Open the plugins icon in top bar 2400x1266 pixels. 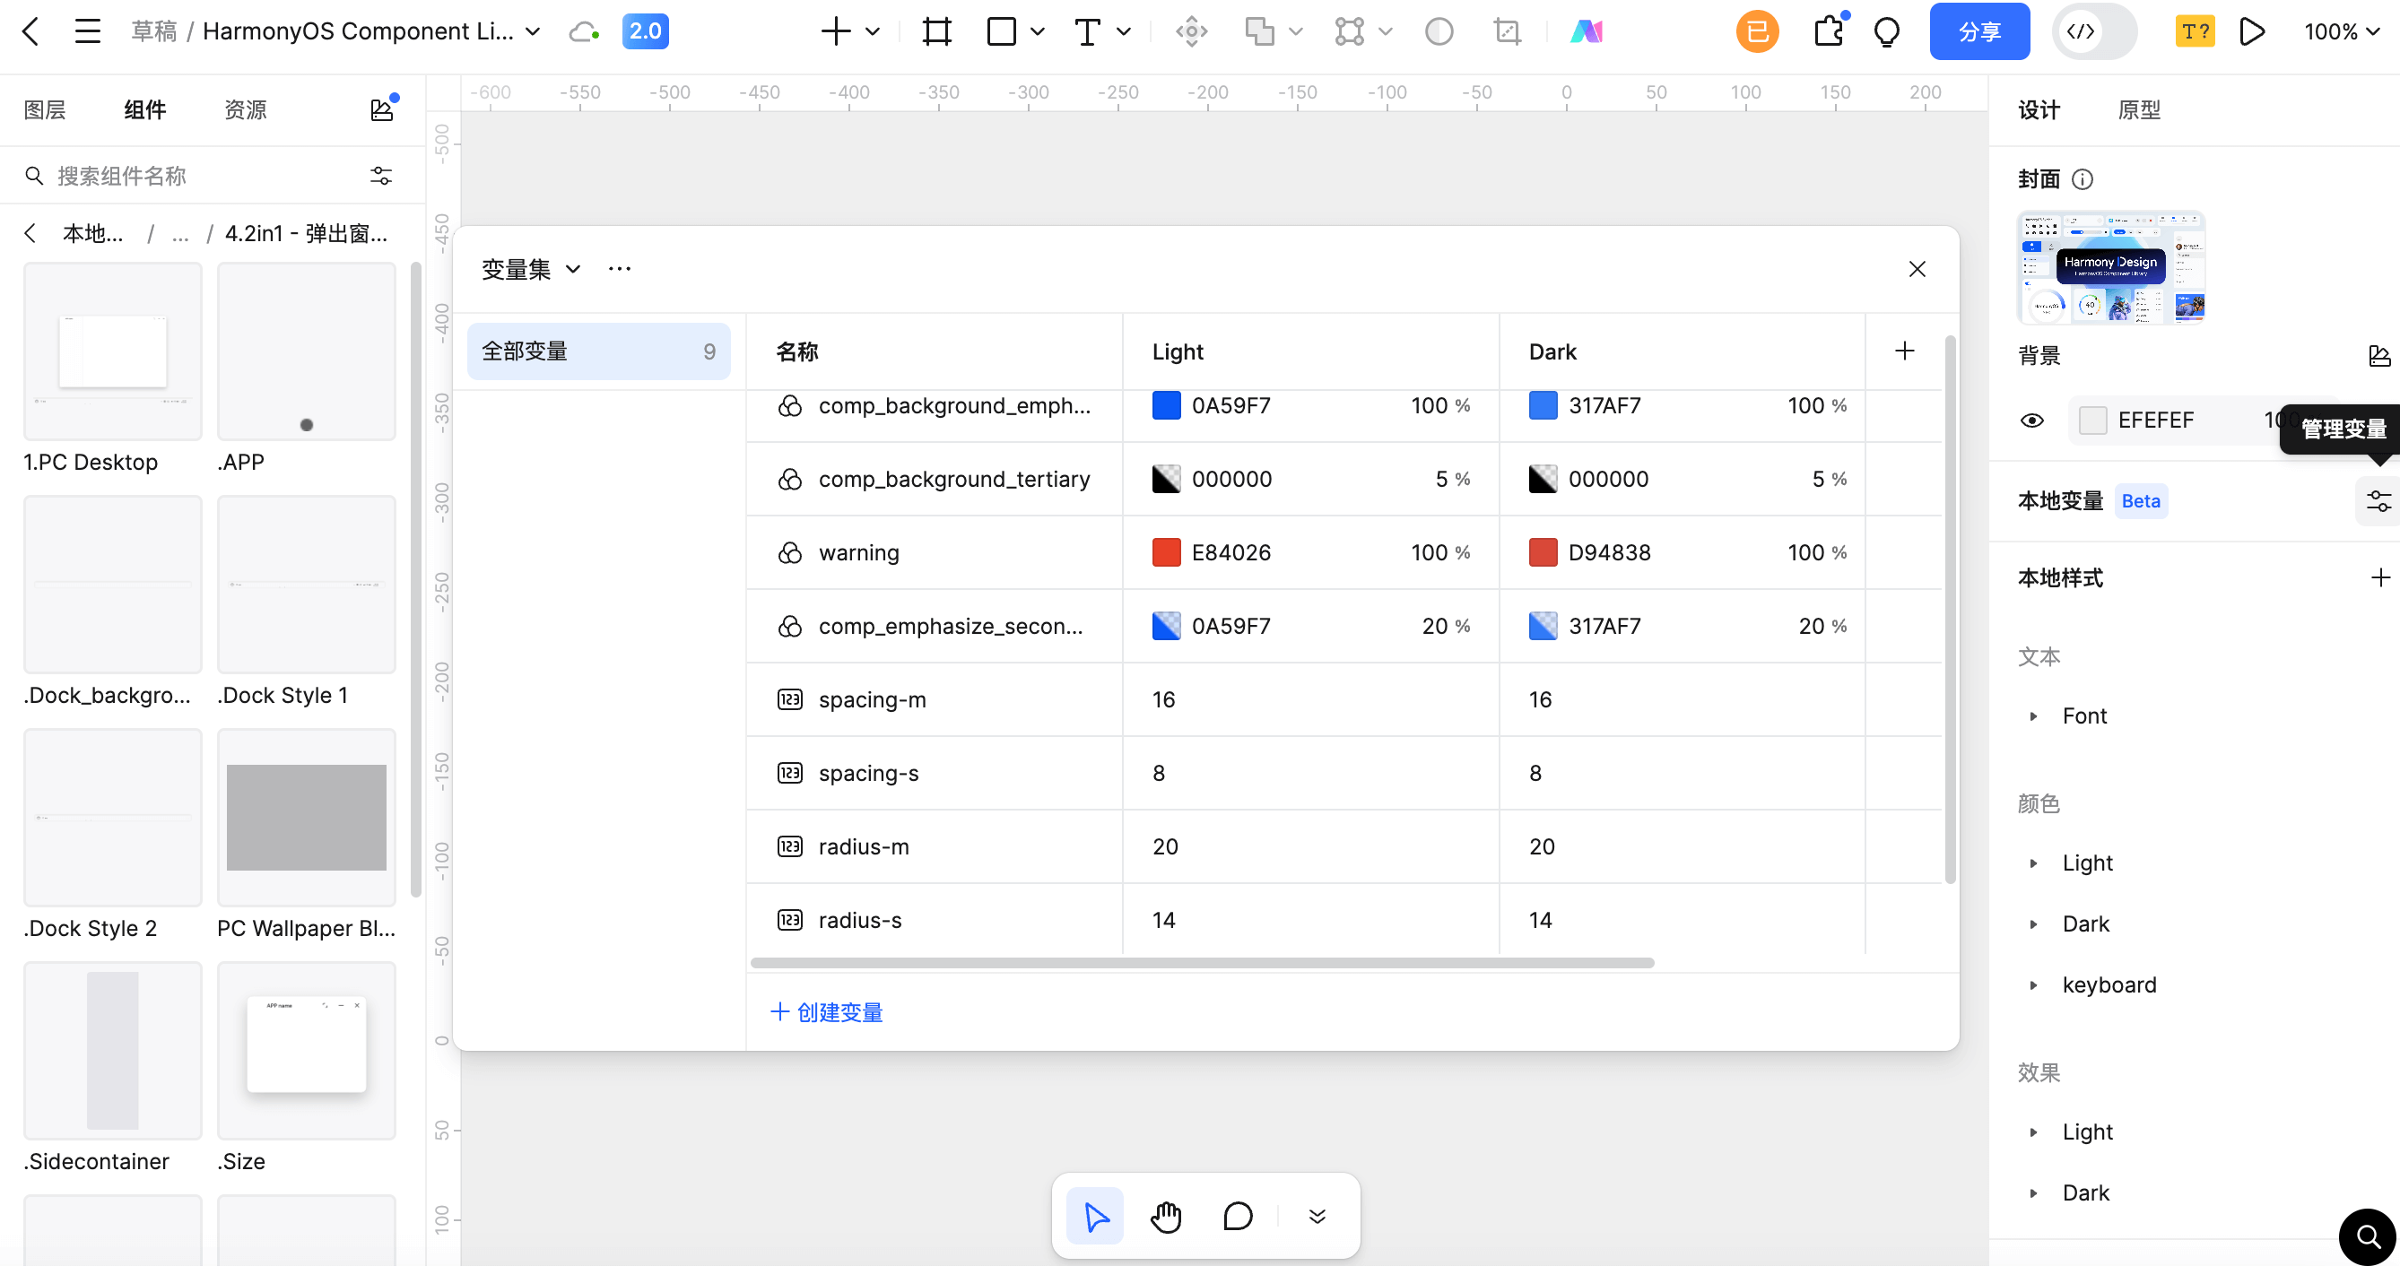1829,31
